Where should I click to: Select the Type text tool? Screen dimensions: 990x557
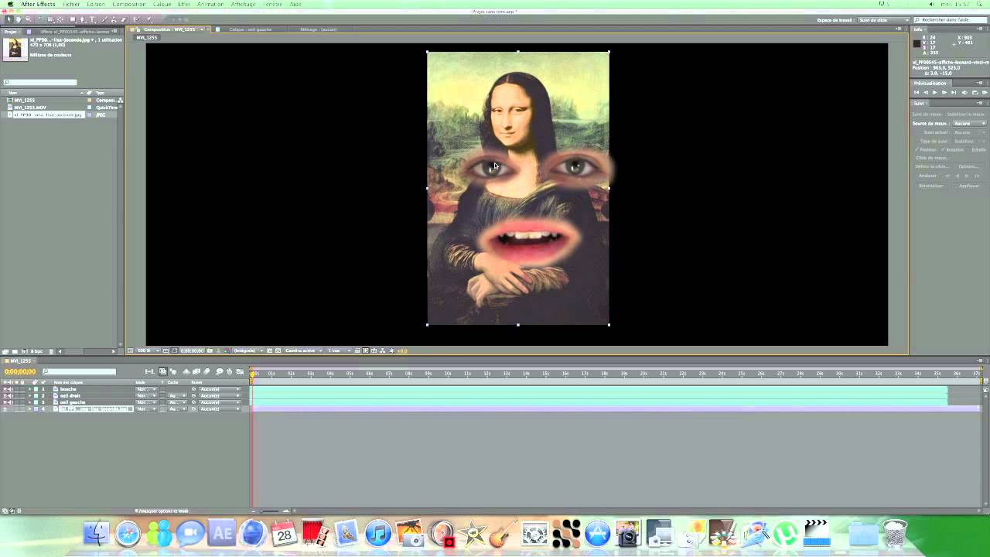pyautogui.click(x=92, y=19)
